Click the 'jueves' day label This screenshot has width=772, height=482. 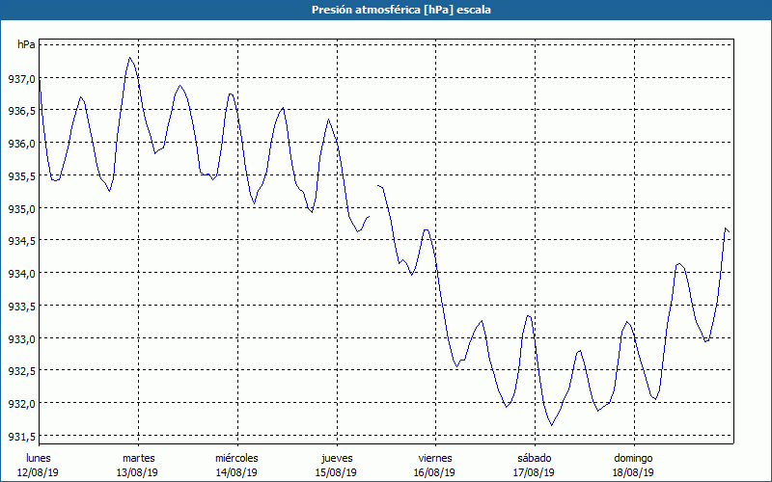click(x=337, y=458)
